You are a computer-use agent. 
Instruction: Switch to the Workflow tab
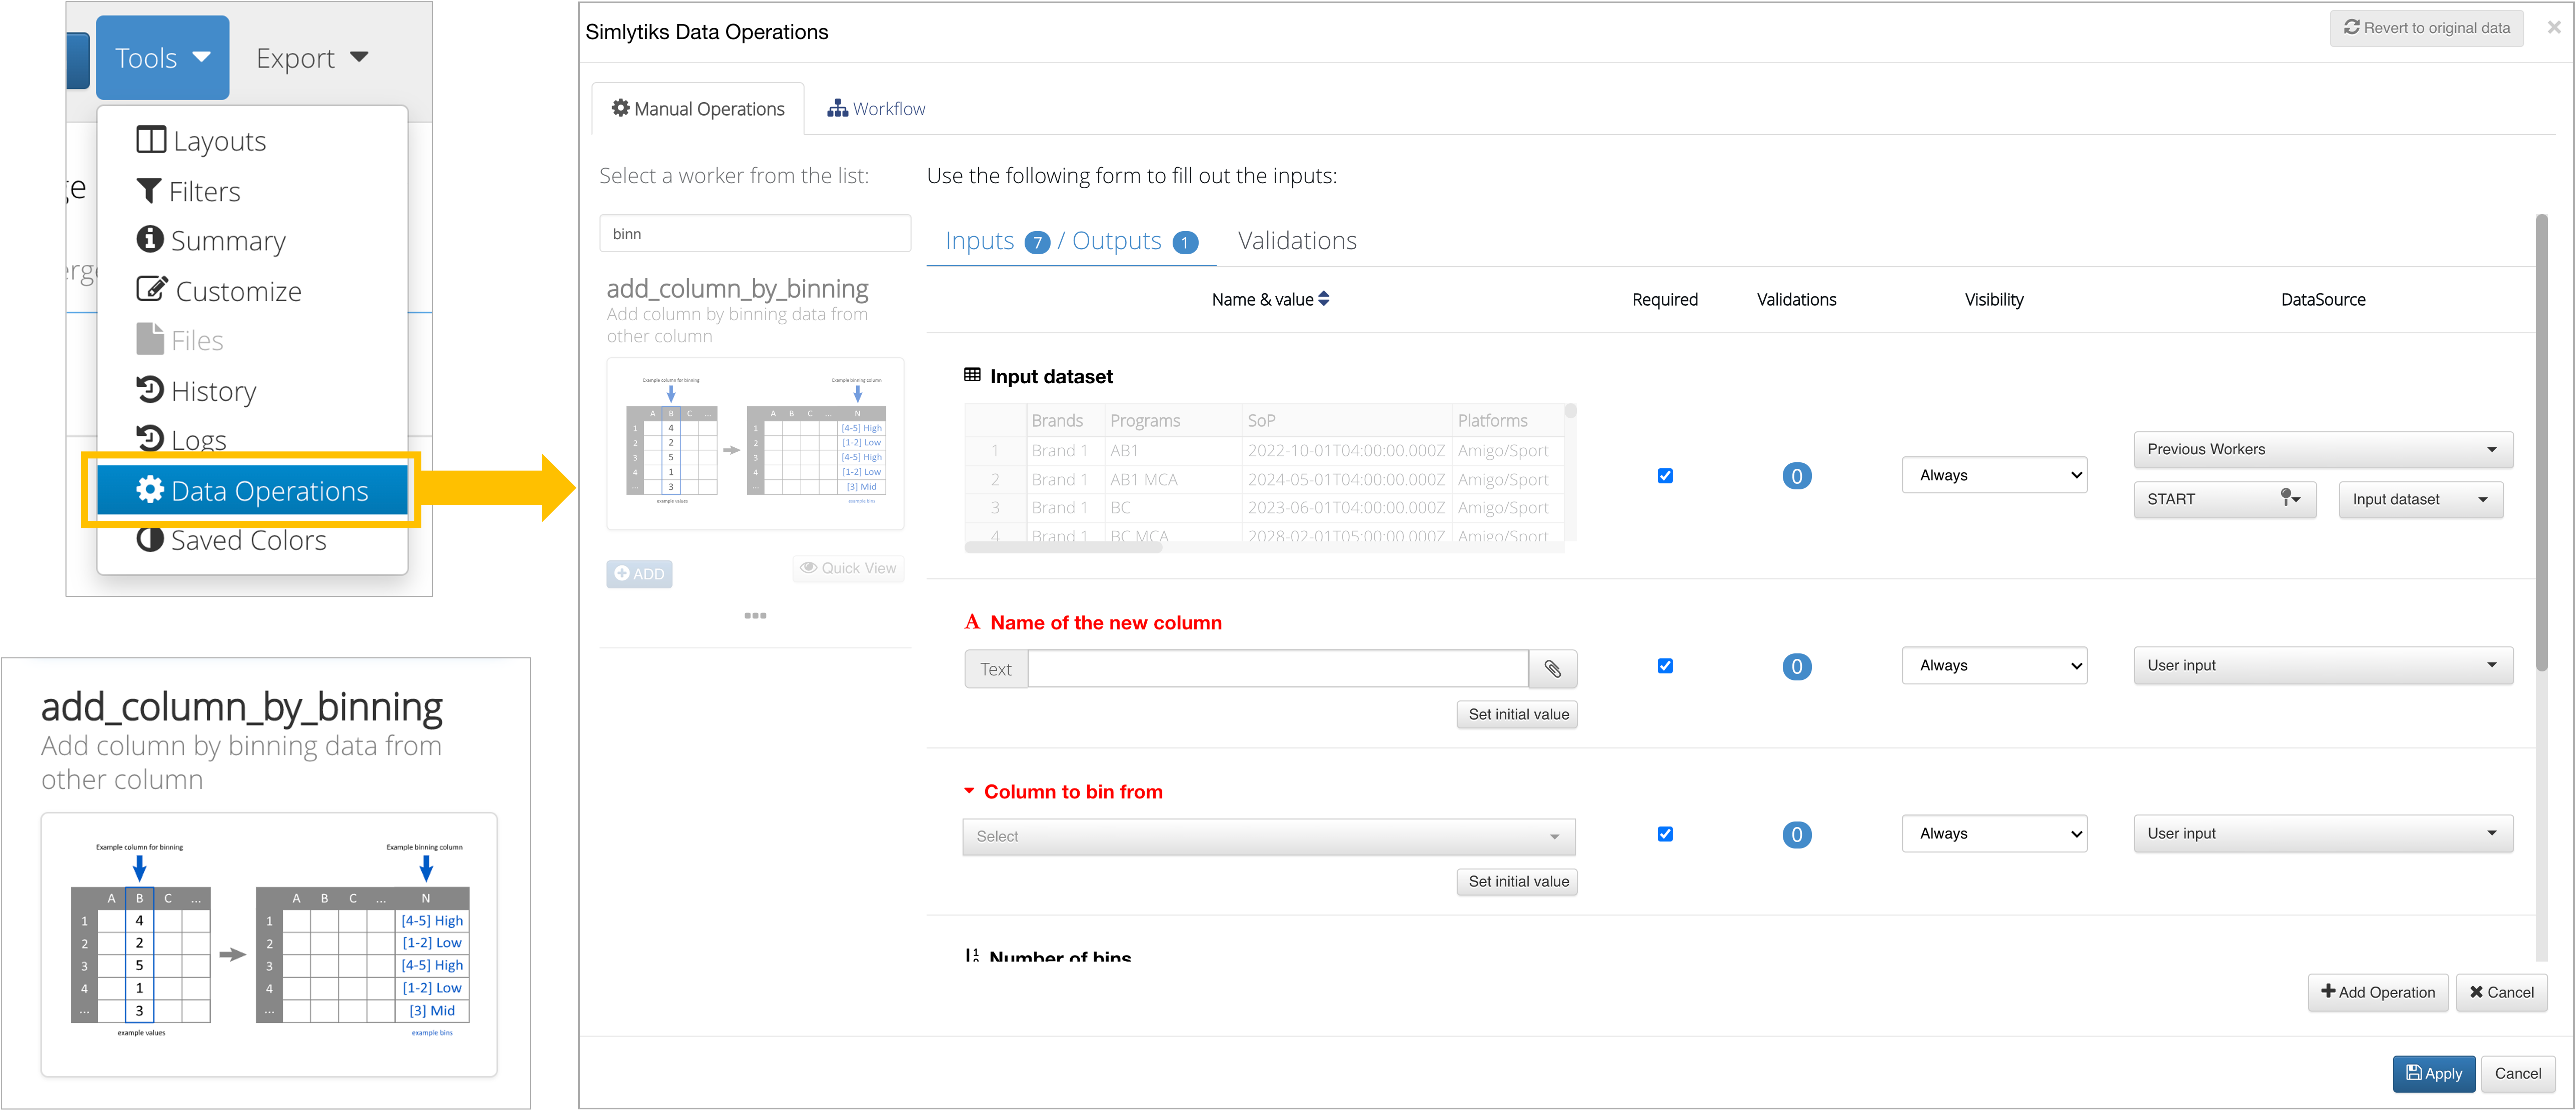(876, 109)
